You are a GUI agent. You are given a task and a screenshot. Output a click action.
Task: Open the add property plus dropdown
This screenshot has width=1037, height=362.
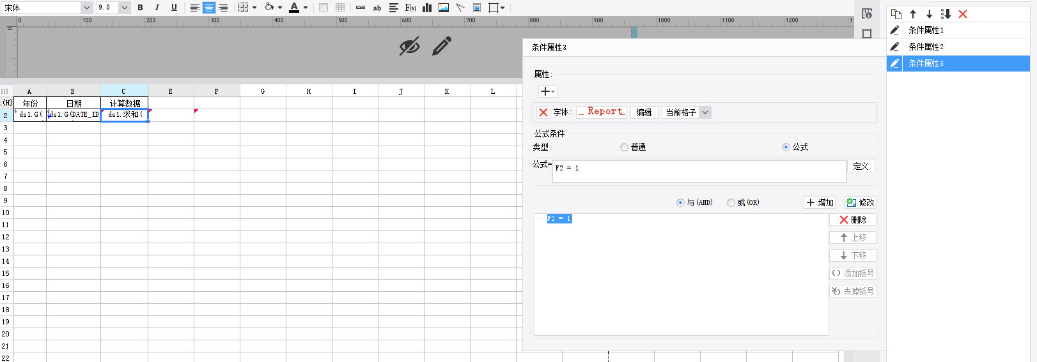tap(548, 91)
